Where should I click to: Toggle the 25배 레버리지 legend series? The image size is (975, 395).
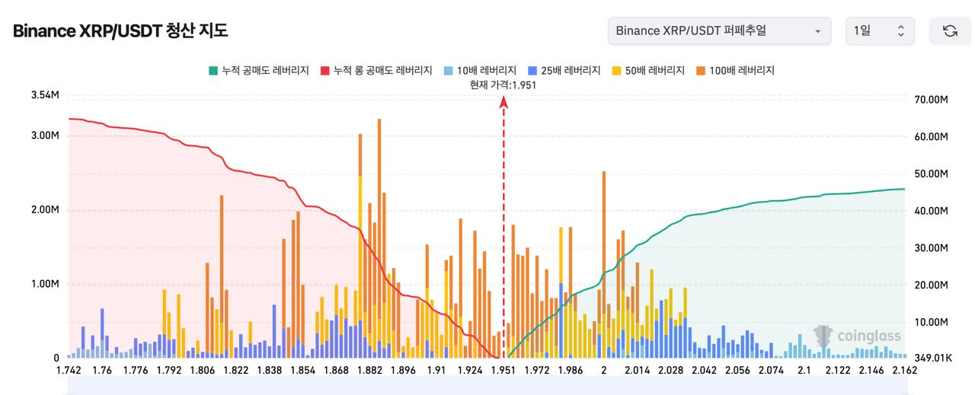click(564, 70)
